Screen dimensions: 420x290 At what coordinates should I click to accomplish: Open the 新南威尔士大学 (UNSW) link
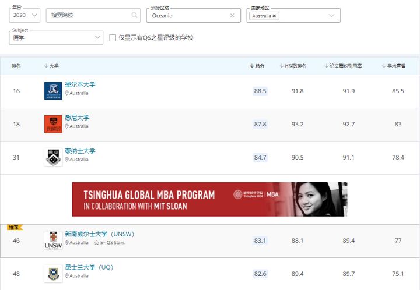[99, 234]
